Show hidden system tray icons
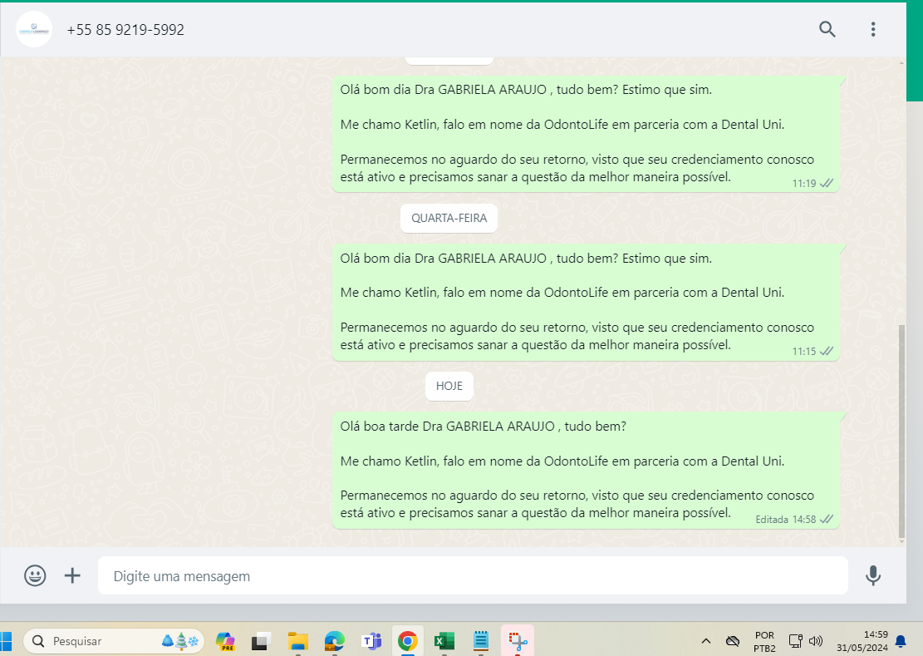The image size is (923, 656). [706, 641]
